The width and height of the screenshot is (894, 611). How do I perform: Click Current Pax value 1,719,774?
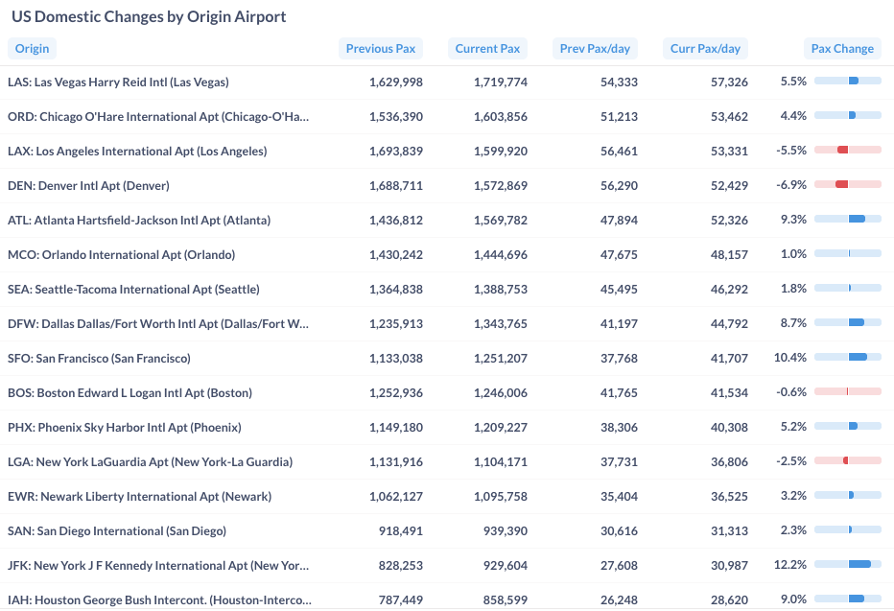coord(500,82)
